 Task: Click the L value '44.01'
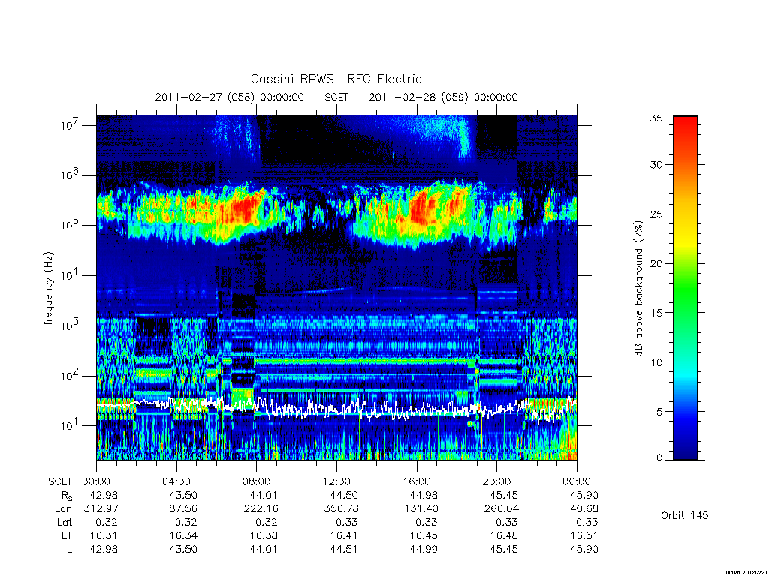point(264,550)
